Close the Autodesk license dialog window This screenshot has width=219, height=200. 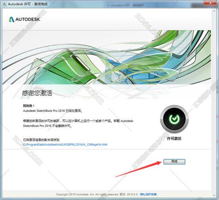point(210,3)
